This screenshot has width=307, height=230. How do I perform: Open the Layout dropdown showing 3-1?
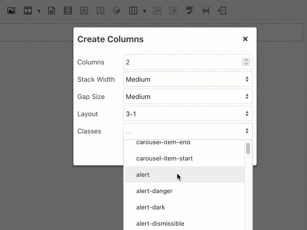188,114
